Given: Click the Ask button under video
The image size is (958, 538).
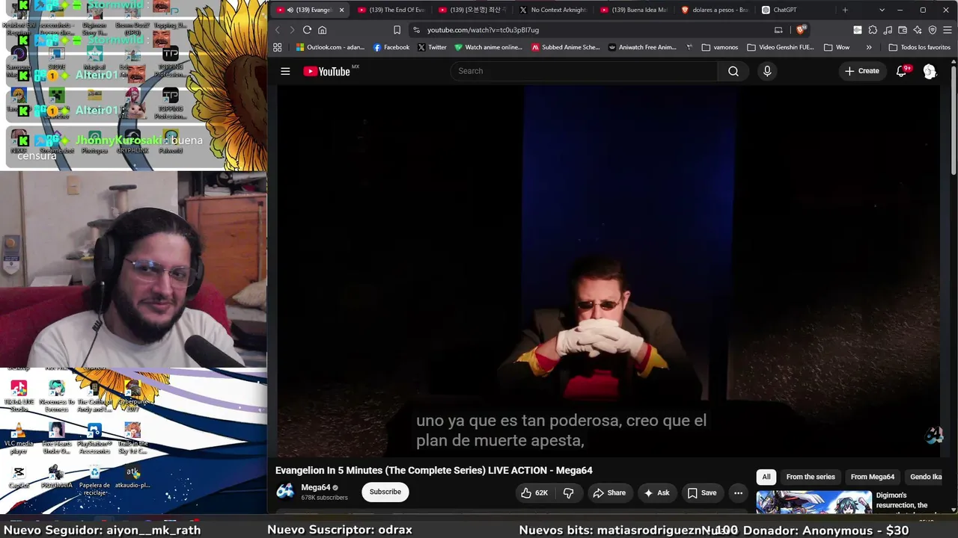Looking at the screenshot, I should [656, 492].
